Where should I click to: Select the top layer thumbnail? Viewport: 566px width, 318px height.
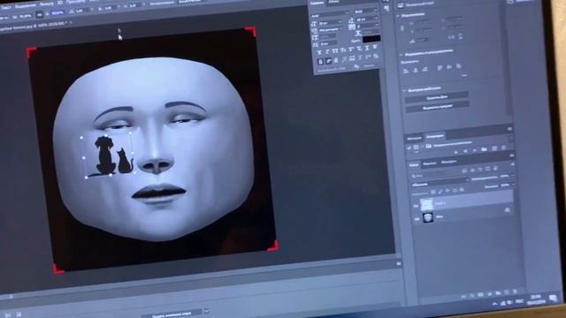(x=427, y=204)
